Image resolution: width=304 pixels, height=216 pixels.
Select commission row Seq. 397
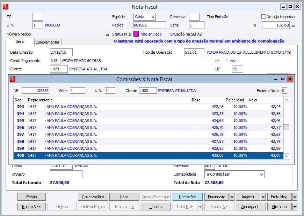[x=149, y=134]
